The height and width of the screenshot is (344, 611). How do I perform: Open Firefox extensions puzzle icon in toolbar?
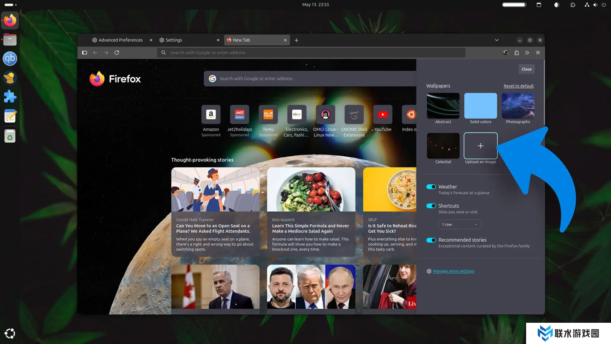click(x=516, y=53)
